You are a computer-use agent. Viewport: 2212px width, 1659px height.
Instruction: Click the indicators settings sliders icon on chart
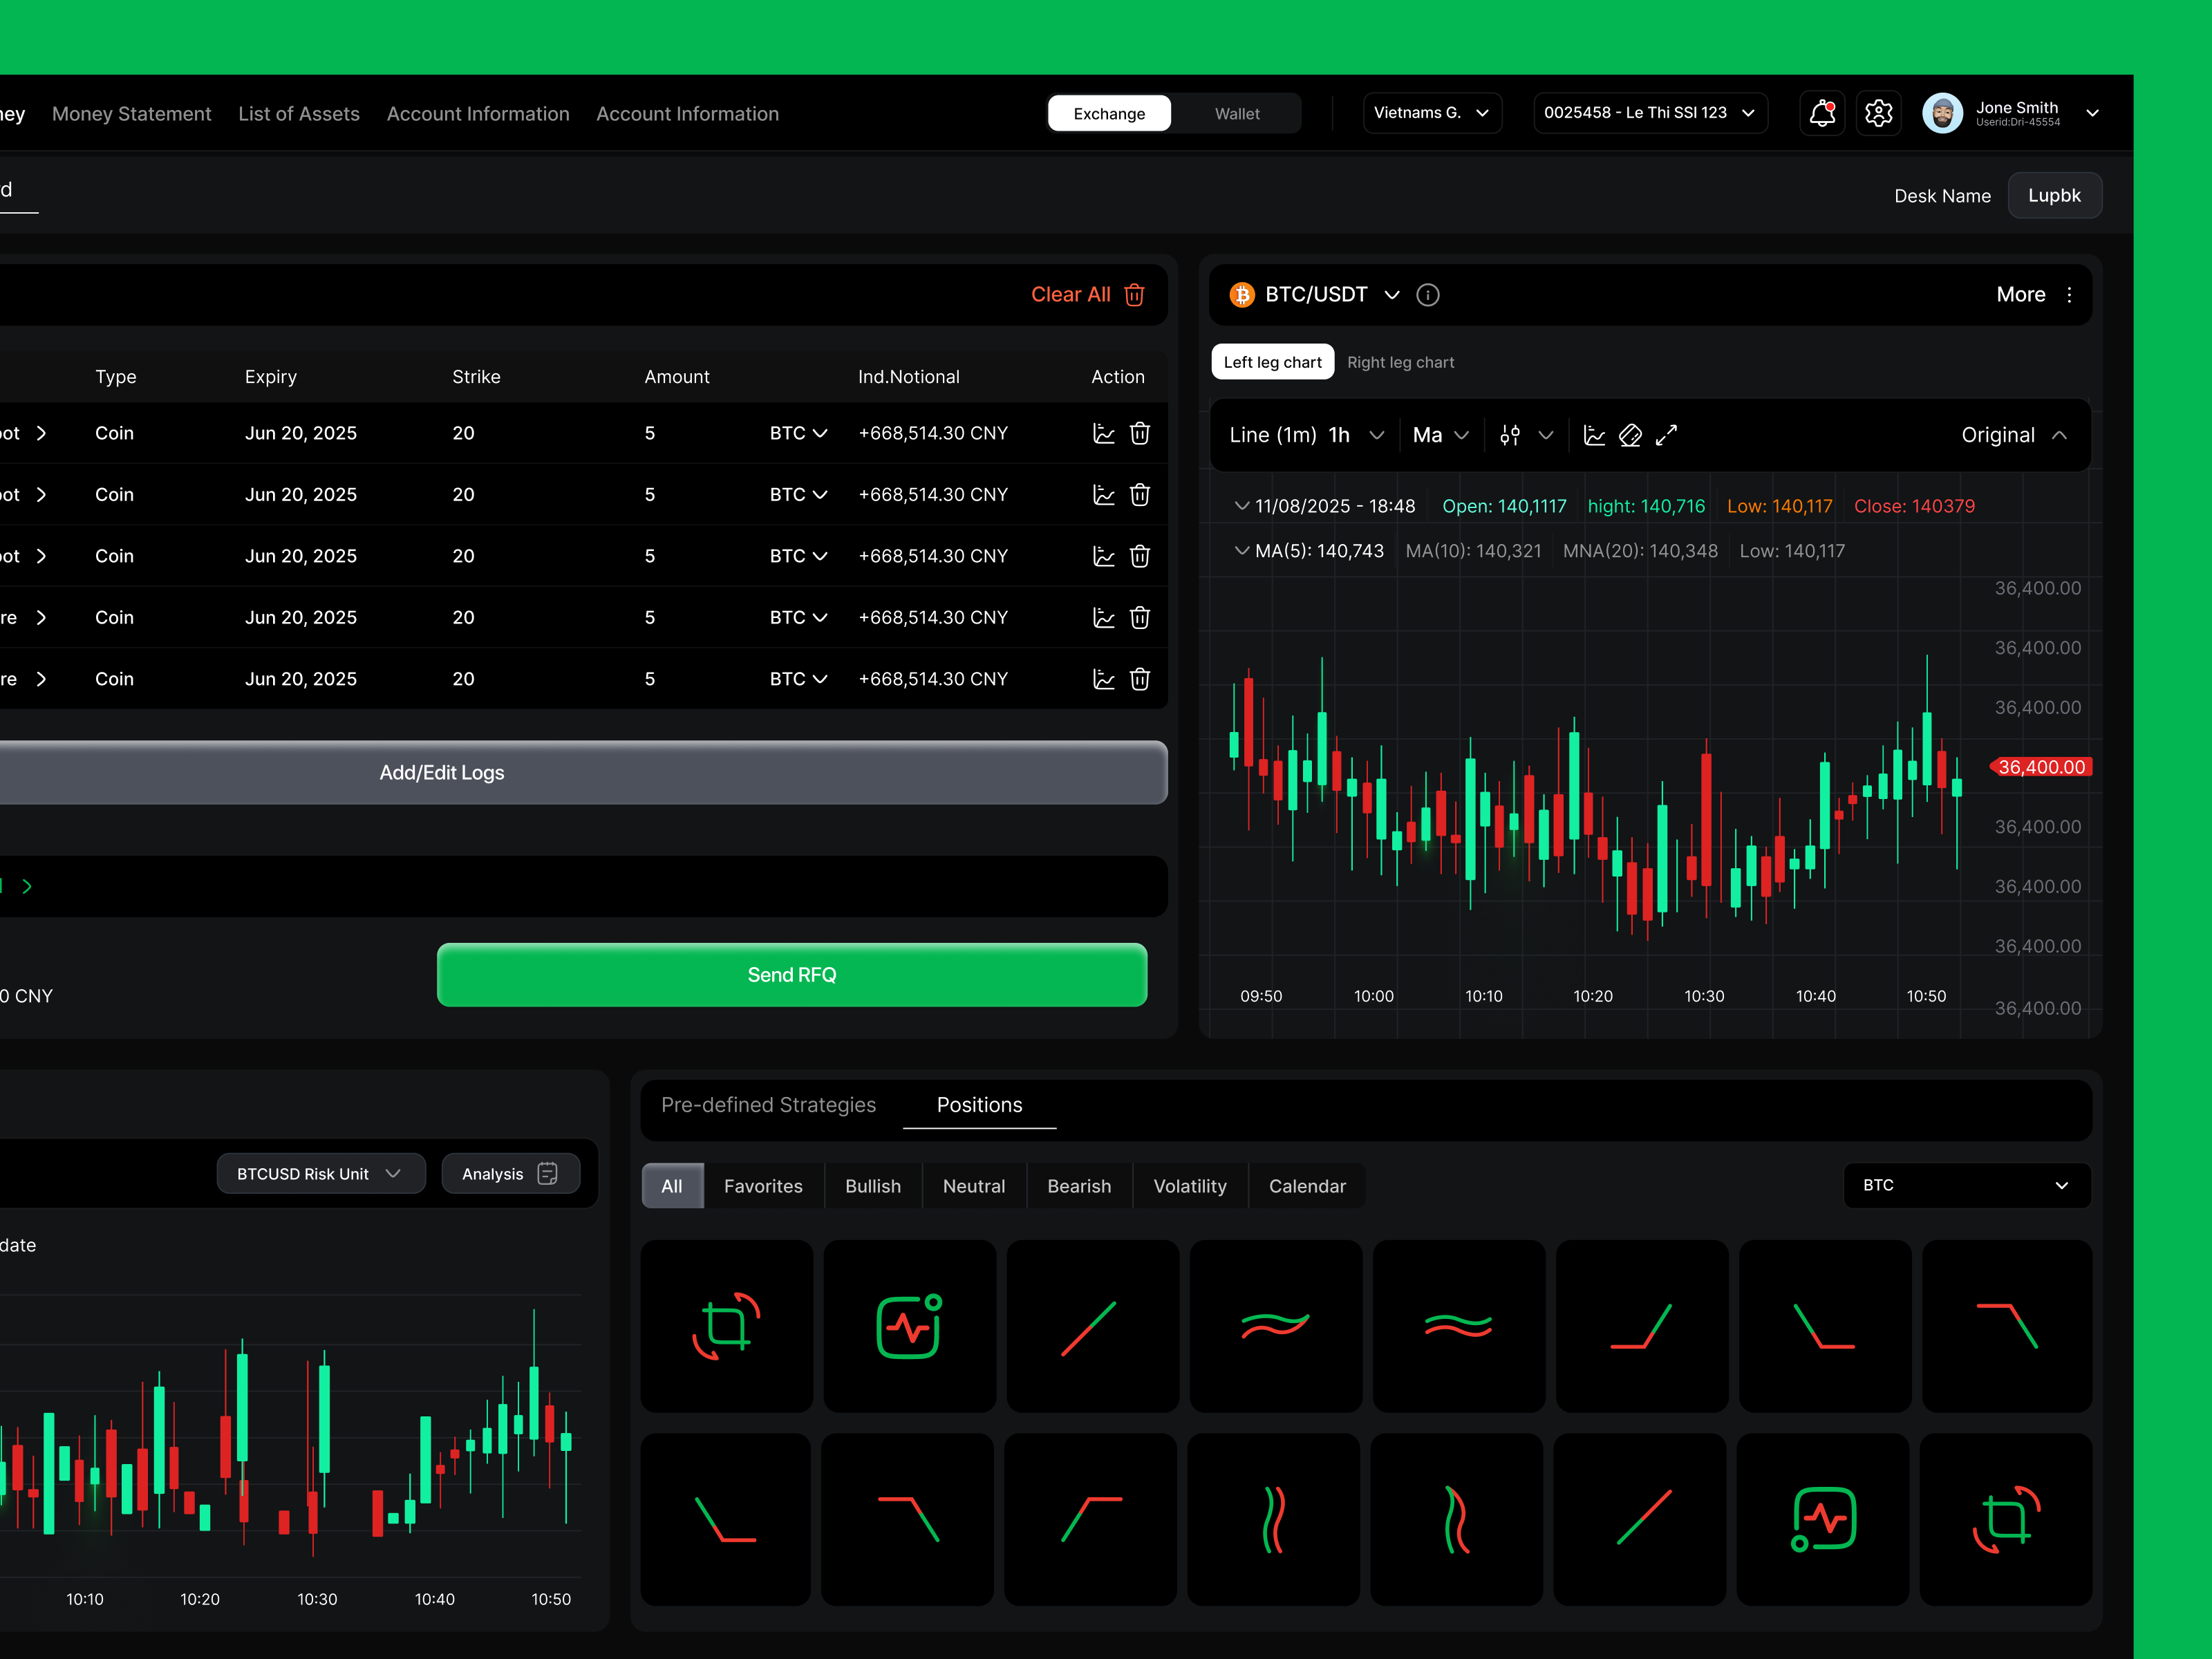(x=1511, y=435)
